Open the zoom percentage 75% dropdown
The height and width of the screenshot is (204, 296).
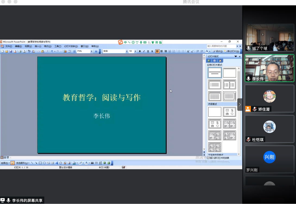92,51
